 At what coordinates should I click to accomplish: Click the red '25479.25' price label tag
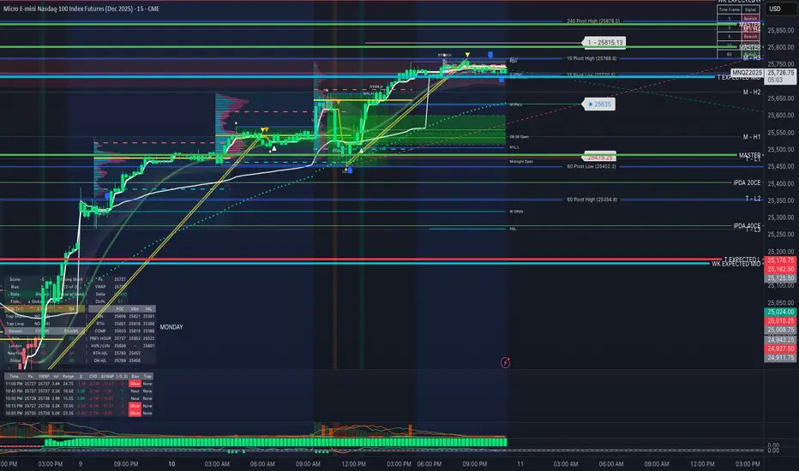click(x=600, y=158)
